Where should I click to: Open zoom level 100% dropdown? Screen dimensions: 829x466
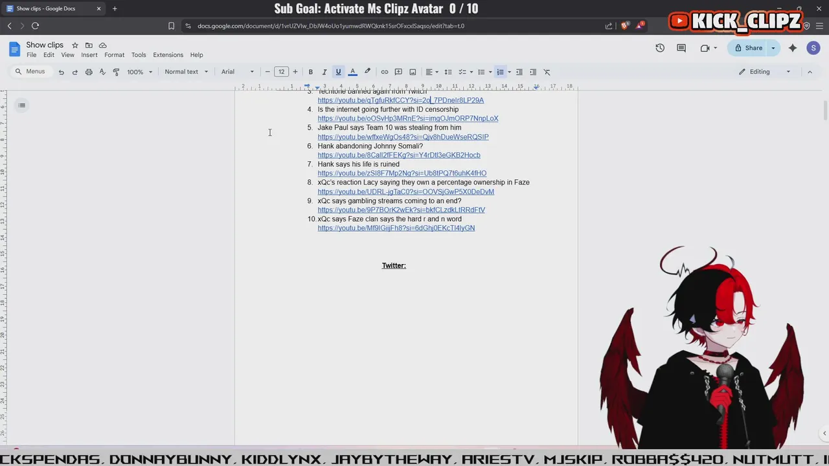coord(140,72)
